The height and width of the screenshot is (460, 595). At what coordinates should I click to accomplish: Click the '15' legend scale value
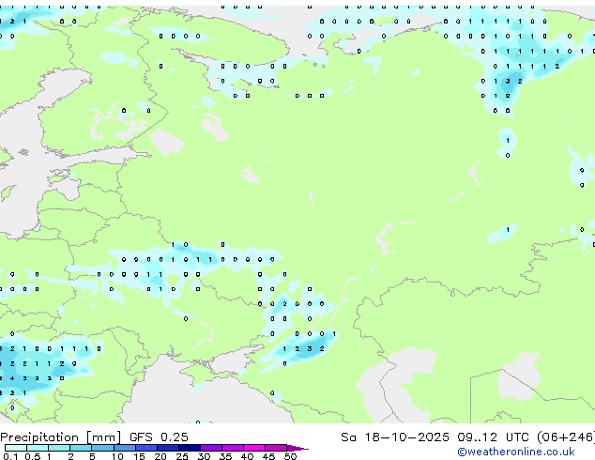139,456
